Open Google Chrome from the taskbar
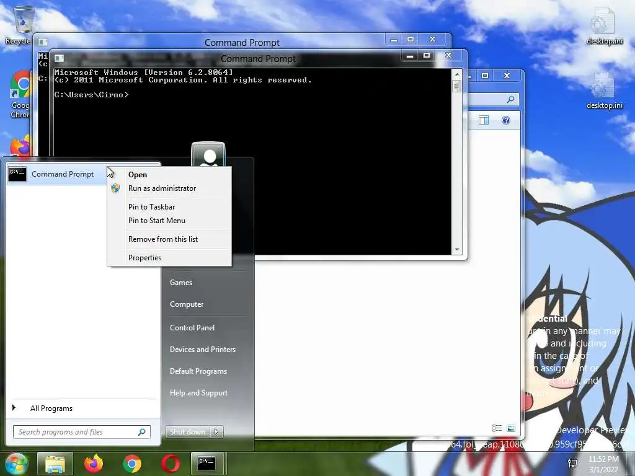Viewport: 635px width, 476px height. (x=131, y=464)
